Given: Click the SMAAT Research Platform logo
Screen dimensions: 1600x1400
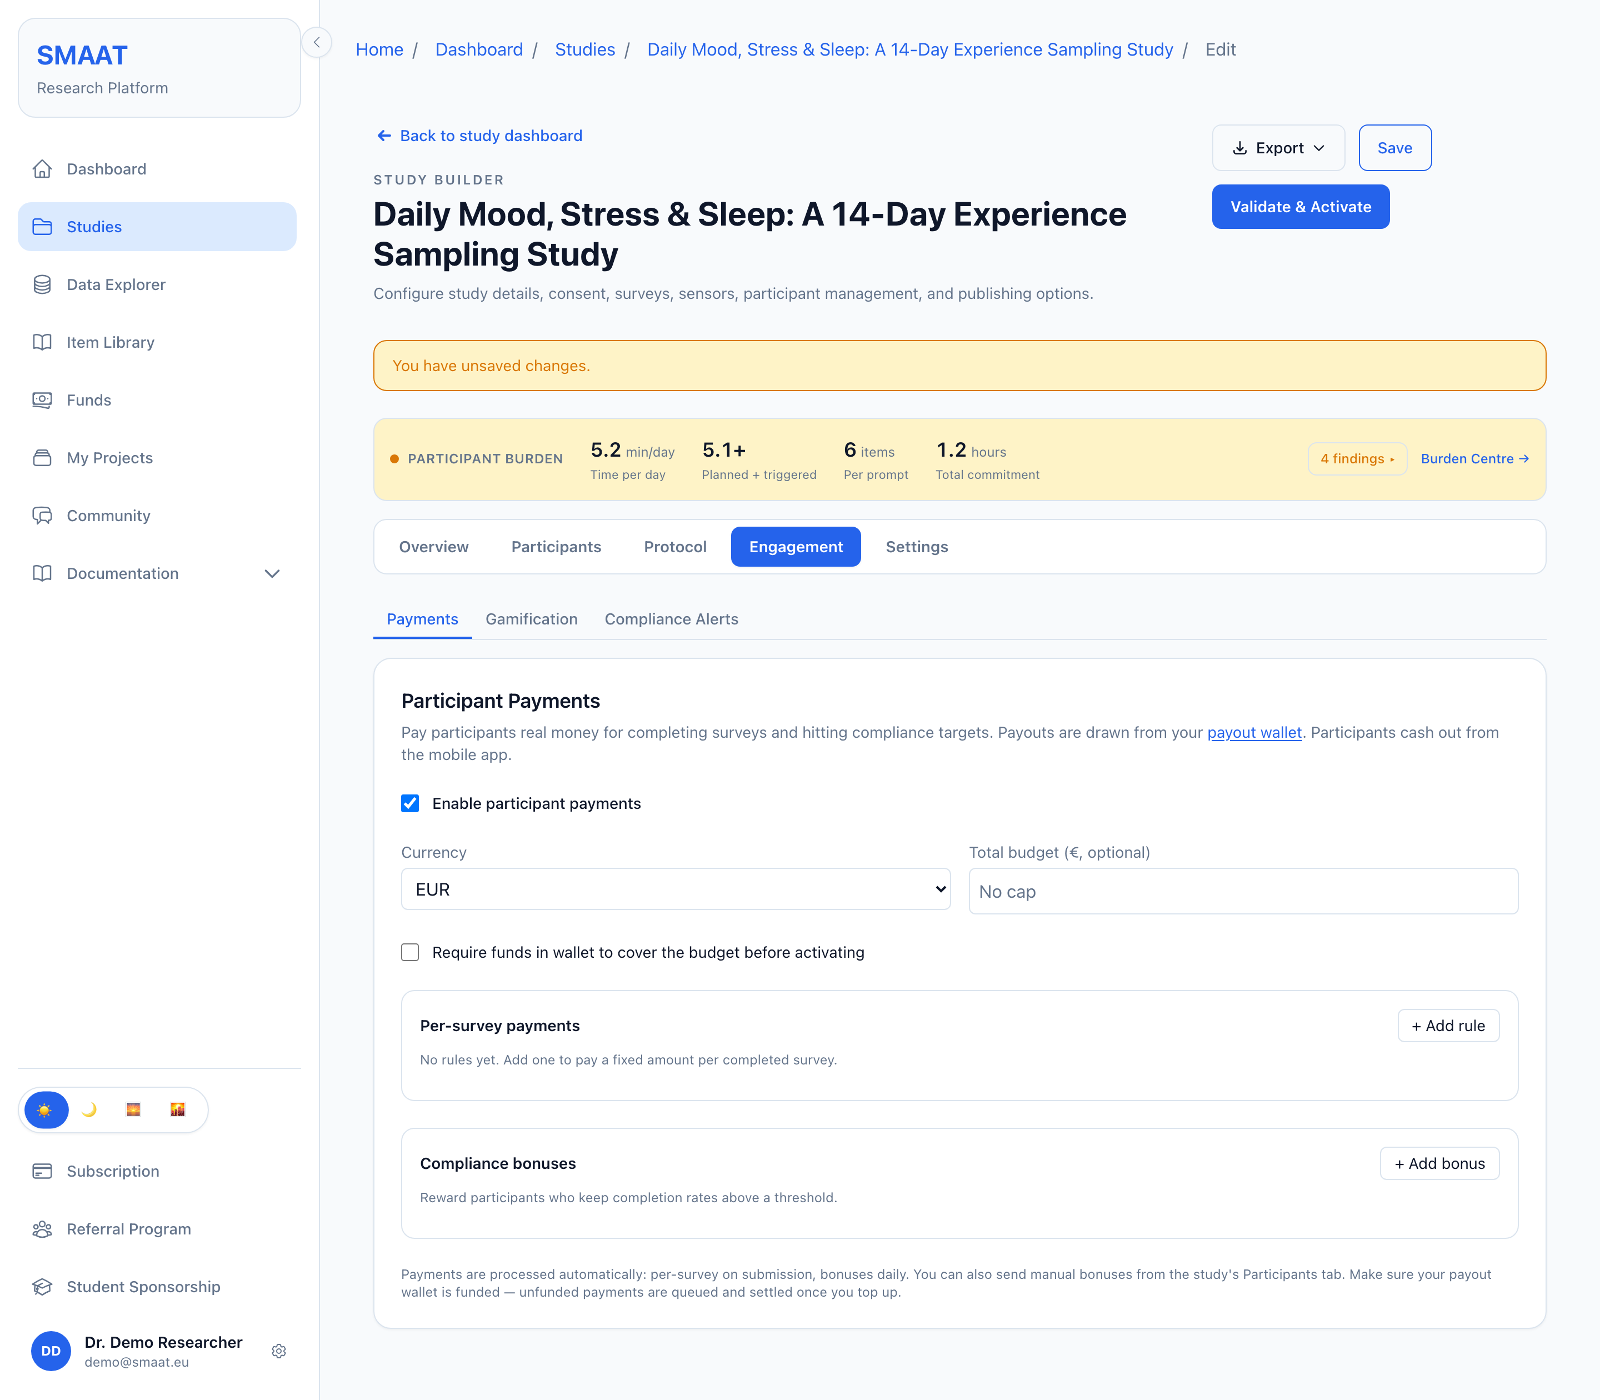Looking at the screenshot, I should [159, 68].
